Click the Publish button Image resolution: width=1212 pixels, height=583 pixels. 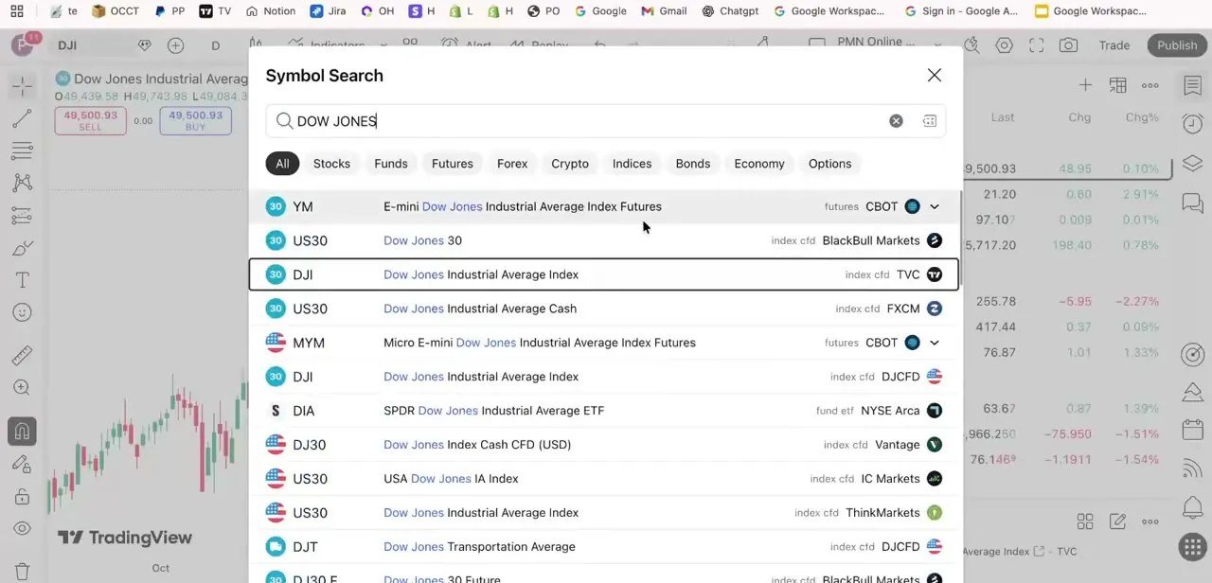(1177, 45)
